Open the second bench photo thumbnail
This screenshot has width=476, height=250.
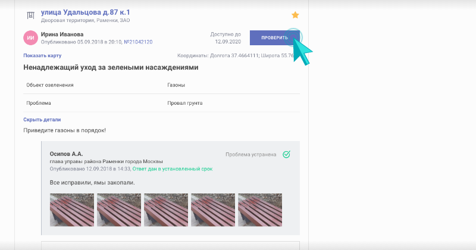[118, 210]
